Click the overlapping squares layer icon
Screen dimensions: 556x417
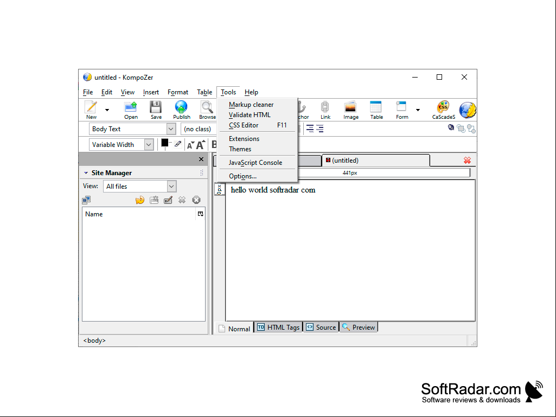(461, 129)
